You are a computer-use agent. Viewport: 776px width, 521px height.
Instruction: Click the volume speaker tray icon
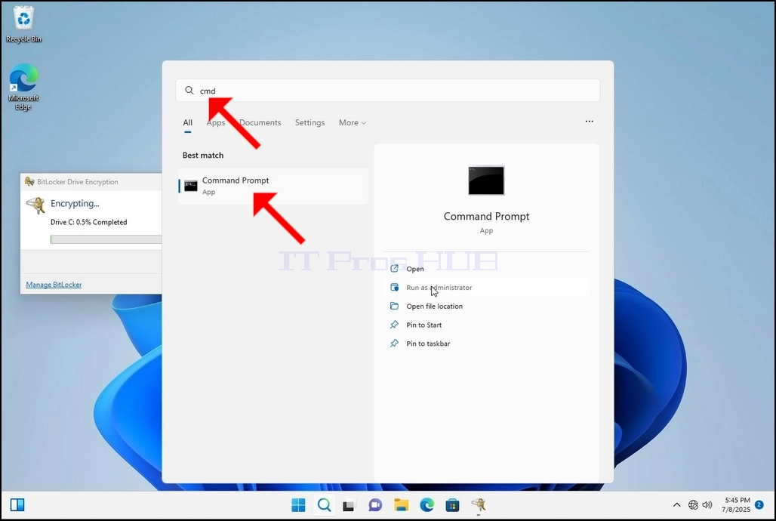point(707,504)
